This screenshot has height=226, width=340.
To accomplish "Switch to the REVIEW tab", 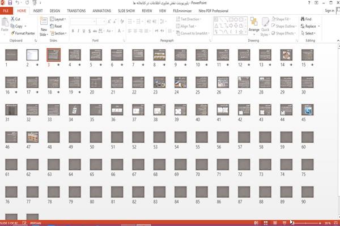I will point(147,11).
